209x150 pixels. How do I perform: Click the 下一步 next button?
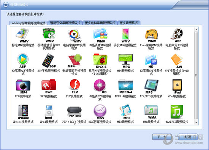click(x=162, y=137)
